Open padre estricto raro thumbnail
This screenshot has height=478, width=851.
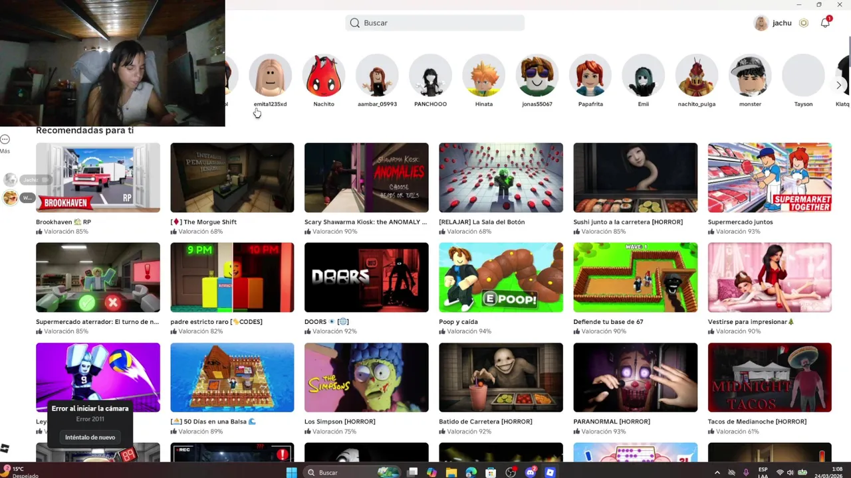[232, 278]
